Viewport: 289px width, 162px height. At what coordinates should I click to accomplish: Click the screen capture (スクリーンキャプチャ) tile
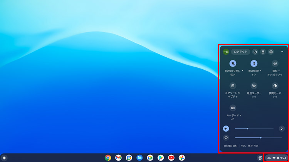pyautogui.click(x=233, y=86)
